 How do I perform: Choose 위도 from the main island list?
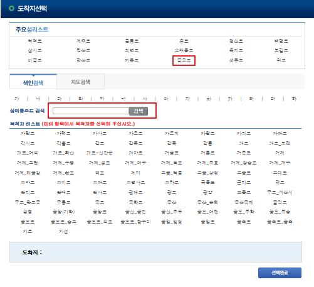click(281, 60)
